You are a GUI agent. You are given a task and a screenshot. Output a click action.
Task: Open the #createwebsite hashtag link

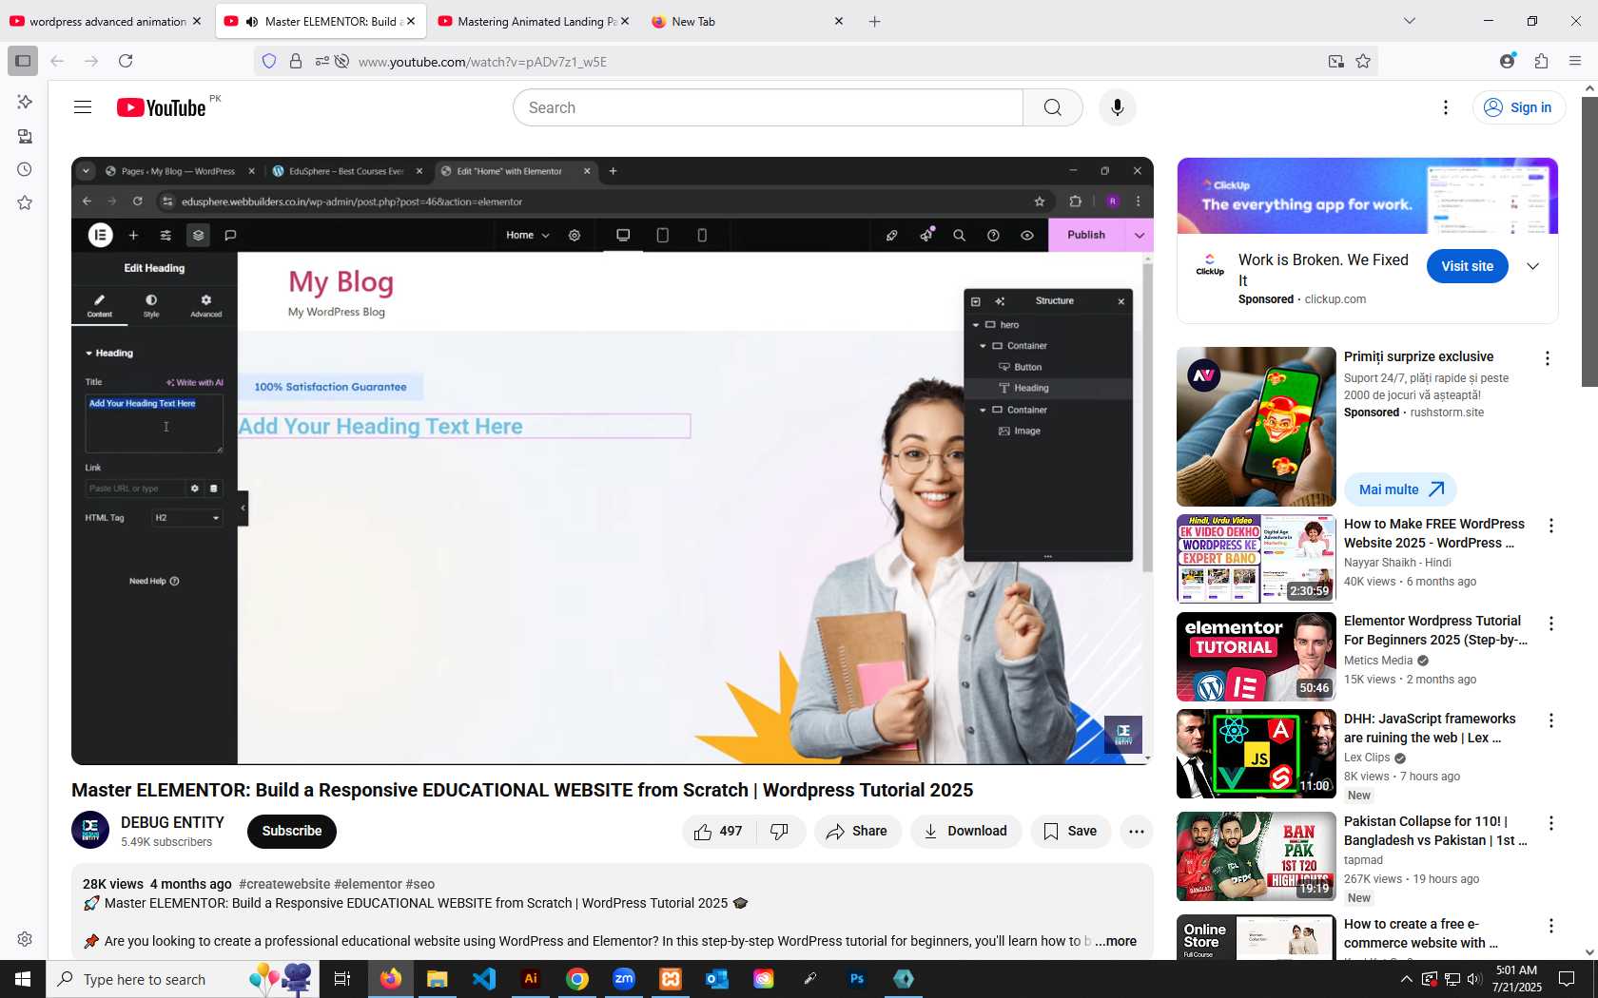tap(284, 884)
